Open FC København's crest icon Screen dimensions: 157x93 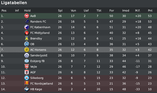[x=27, y=27]
